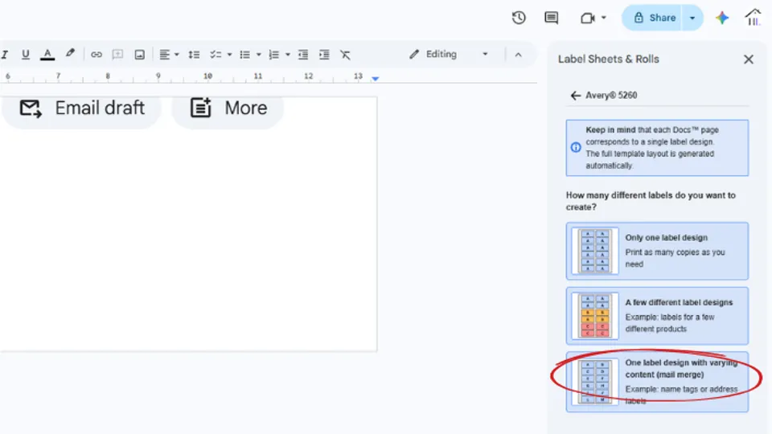Viewport: 772px width, 434px height.
Task: Click the mail merge label sheet thumbnail
Action: tap(595, 382)
